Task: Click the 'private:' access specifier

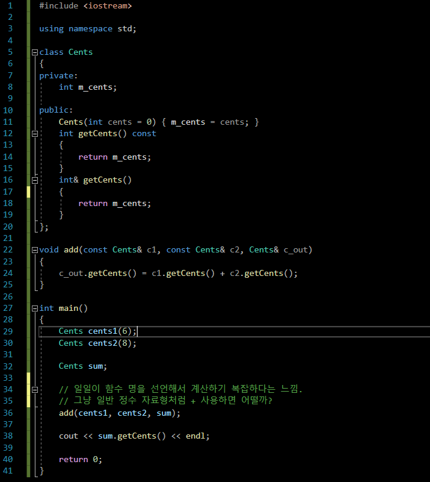Action: pos(58,76)
